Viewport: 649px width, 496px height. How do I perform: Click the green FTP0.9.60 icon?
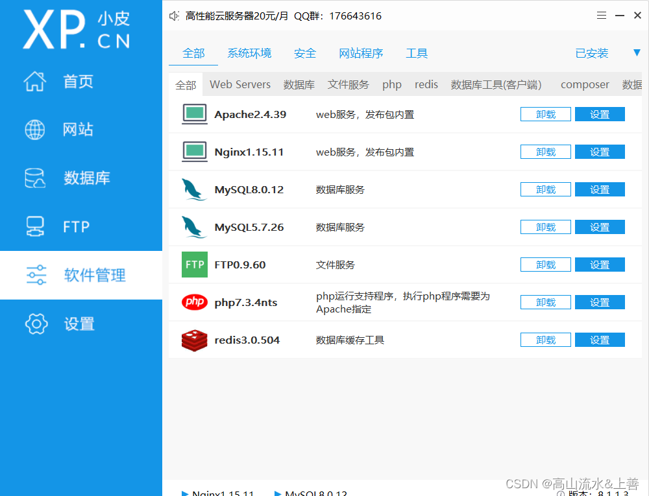coord(194,265)
